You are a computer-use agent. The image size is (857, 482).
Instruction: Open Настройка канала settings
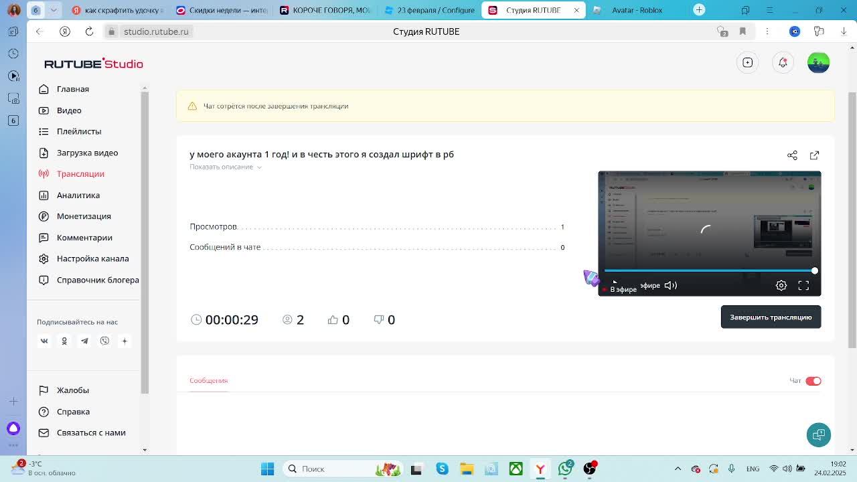coord(92,258)
